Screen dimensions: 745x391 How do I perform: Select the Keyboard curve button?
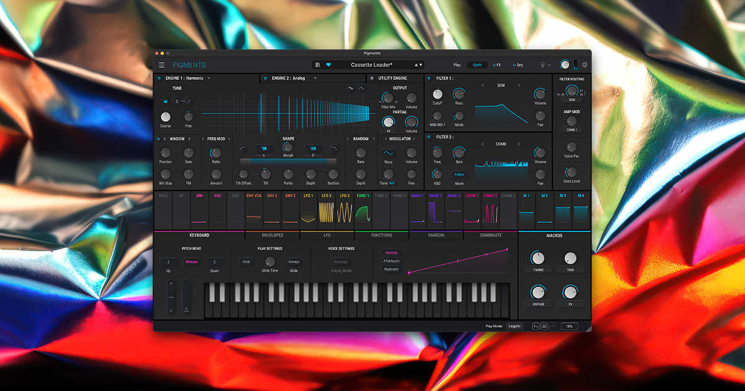click(x=391, y=269)
